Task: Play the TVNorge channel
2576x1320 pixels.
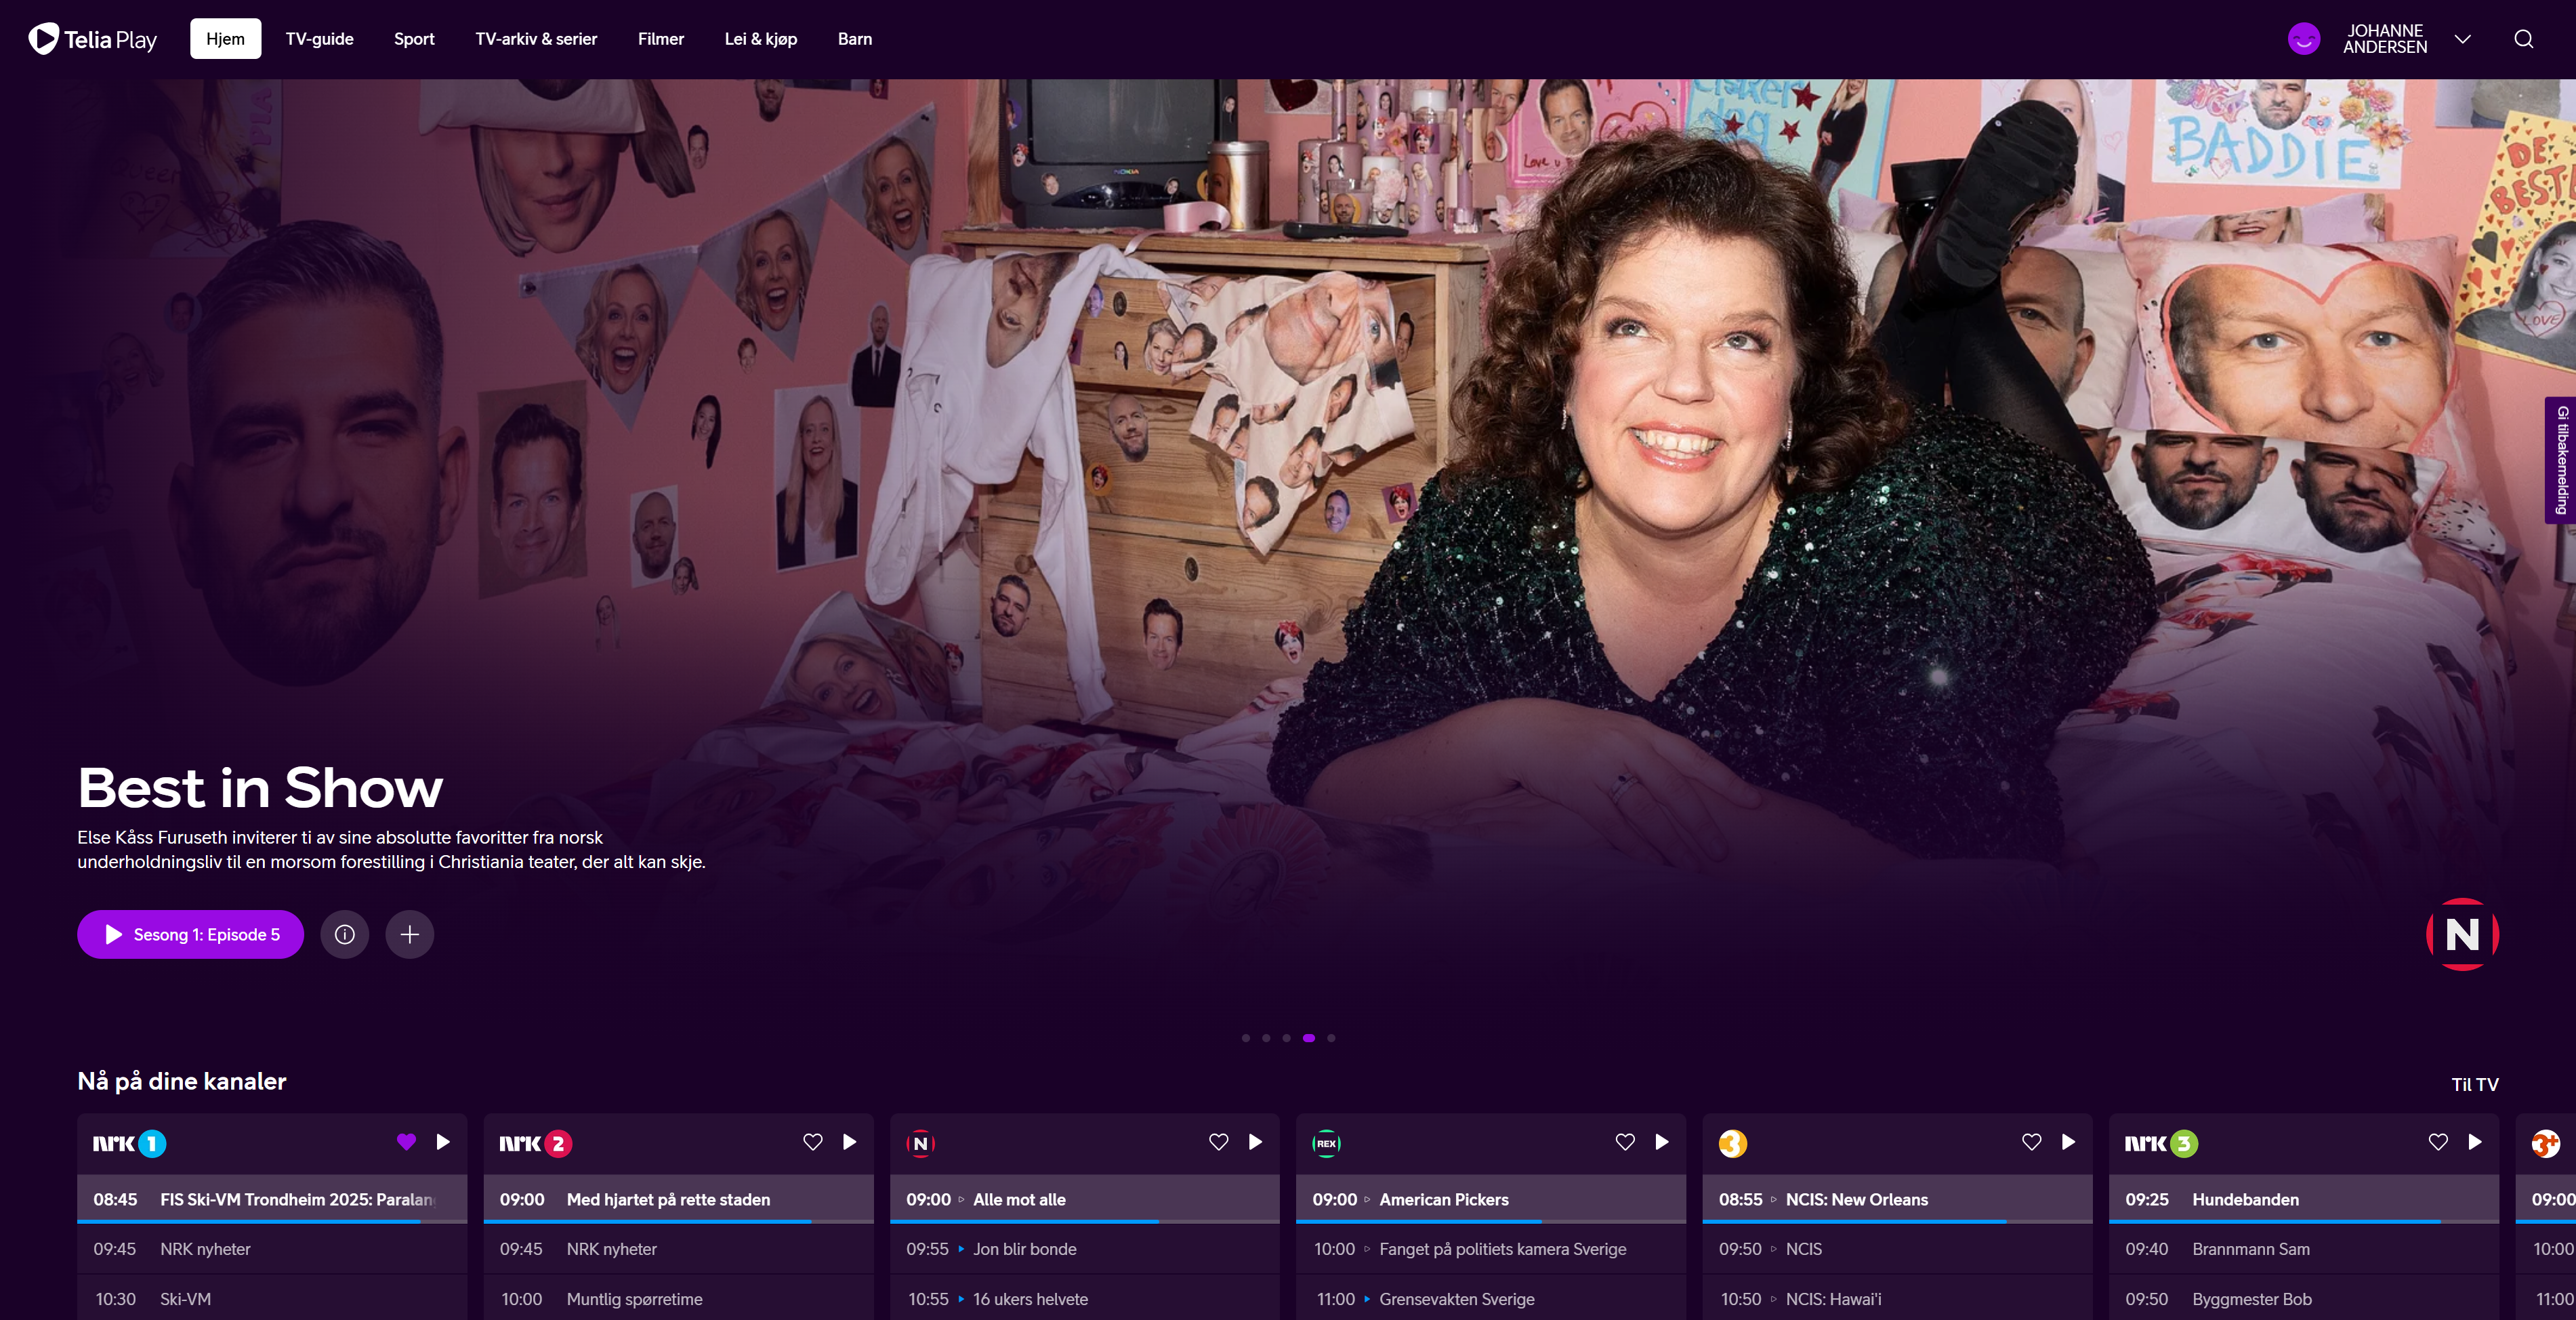Action: (x=1255, y=1142)
